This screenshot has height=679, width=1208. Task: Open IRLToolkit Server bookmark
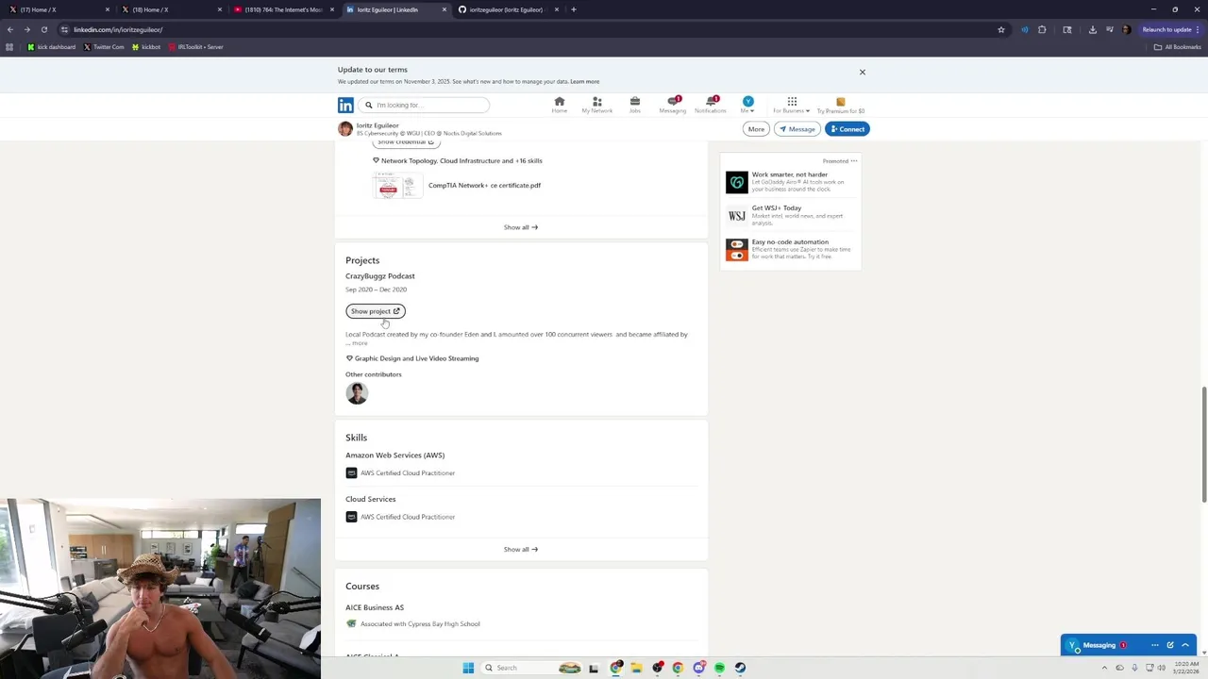coord(195,46)
